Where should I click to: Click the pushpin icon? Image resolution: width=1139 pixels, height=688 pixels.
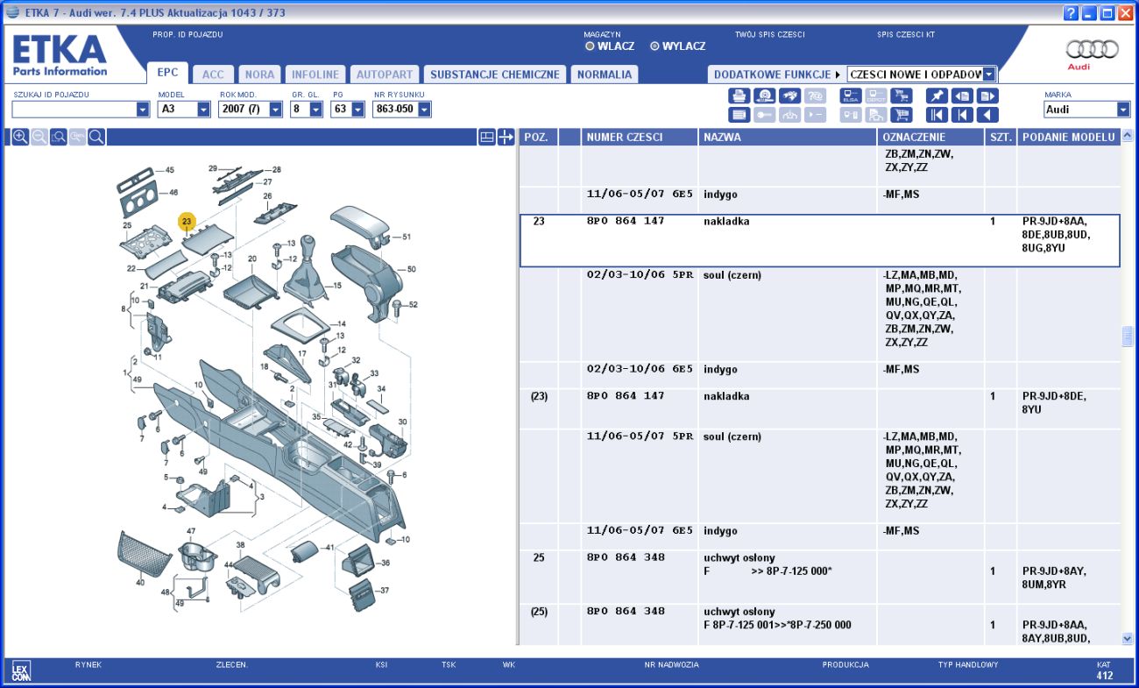pyautogui.click(x=937, y=96)
